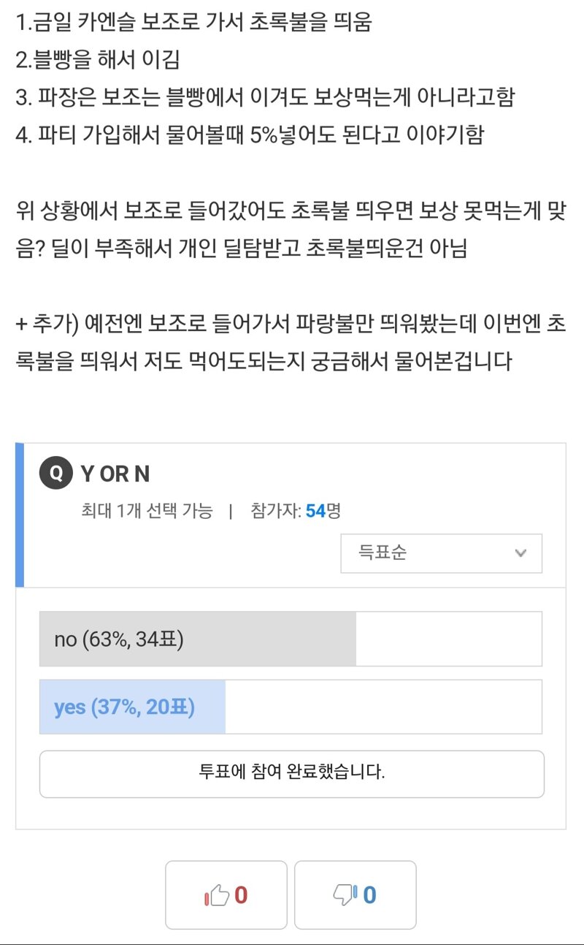
Task: Click the 참가자 54명 participant count
Action: point(296,511)
